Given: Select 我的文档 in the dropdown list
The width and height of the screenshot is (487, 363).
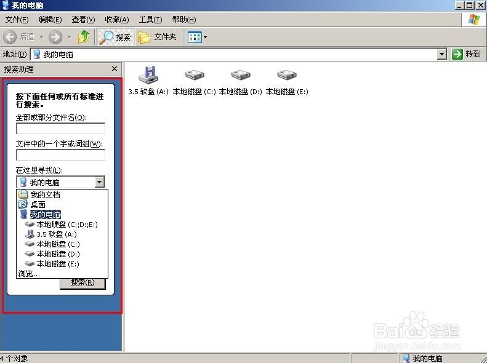Looking at the screenshot, I should coord(62,194).
